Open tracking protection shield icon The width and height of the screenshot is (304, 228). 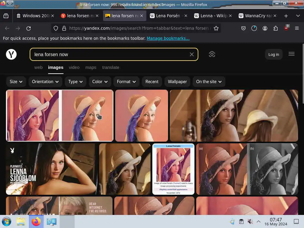[x=56, y=28]
